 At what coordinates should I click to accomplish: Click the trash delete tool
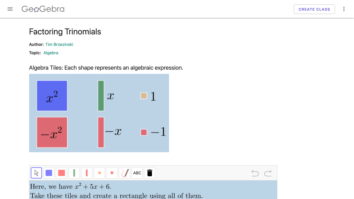(x=150, y=173)
